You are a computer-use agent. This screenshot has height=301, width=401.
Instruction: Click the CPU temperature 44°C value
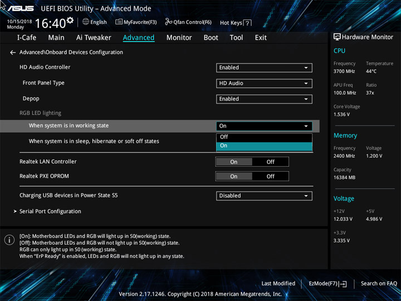[x=371, y=71]
